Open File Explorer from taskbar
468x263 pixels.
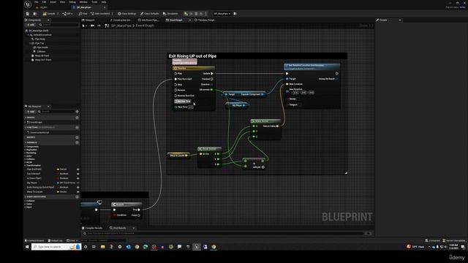102,247
